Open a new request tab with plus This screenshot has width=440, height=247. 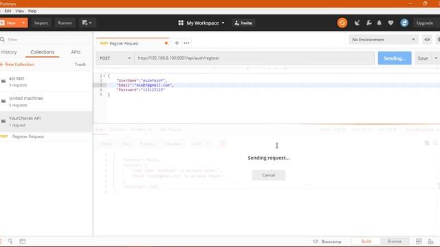tap(177, 43)
